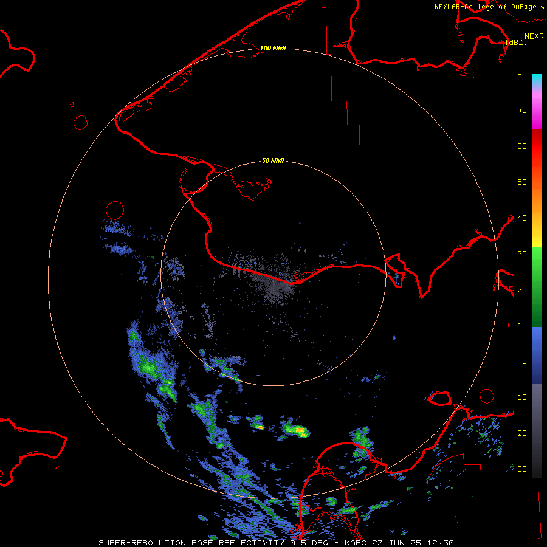This screenshot has height=547, width=547.
Task: Click the -30 value on the color scale
Action: [x=520, y=469]
